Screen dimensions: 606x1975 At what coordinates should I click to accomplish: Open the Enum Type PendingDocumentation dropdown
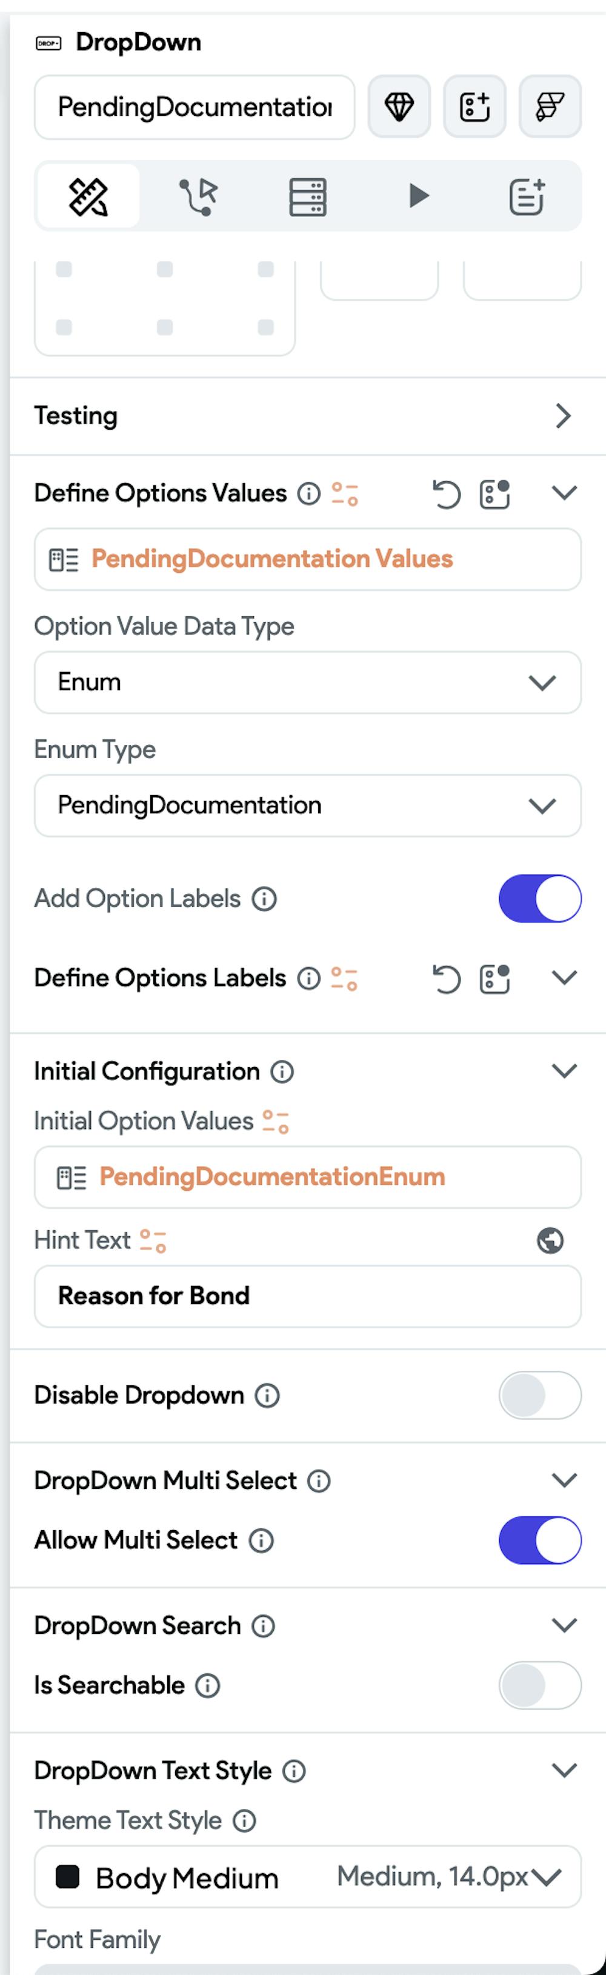point(308,806)
